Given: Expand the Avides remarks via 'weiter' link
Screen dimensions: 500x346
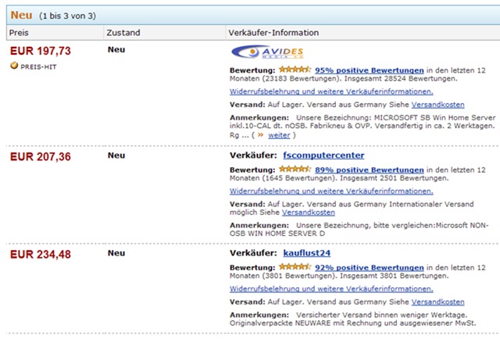Looking at the screenshot, I should [279, 135].
